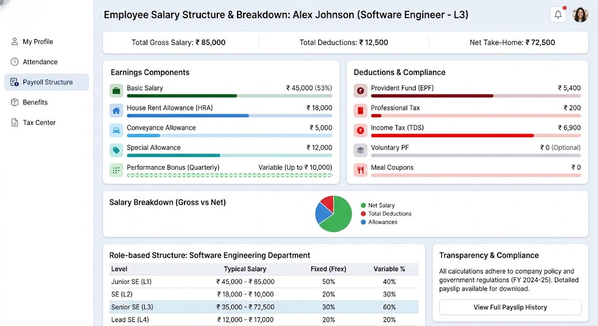
Task: Click the Basic Salary progress bar
Action: click(x=229, y=96)
